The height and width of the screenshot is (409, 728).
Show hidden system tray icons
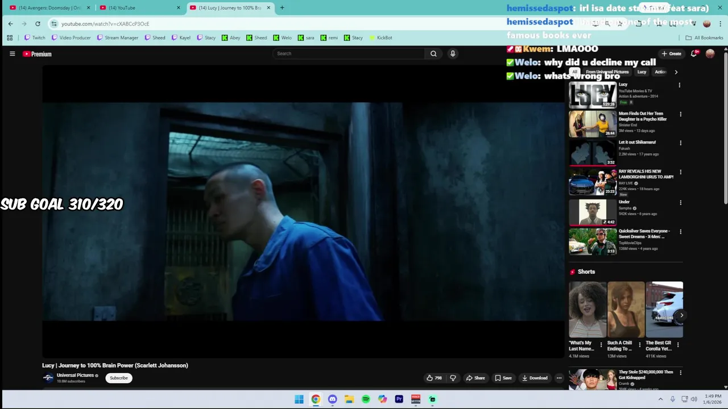coord(660,399)
